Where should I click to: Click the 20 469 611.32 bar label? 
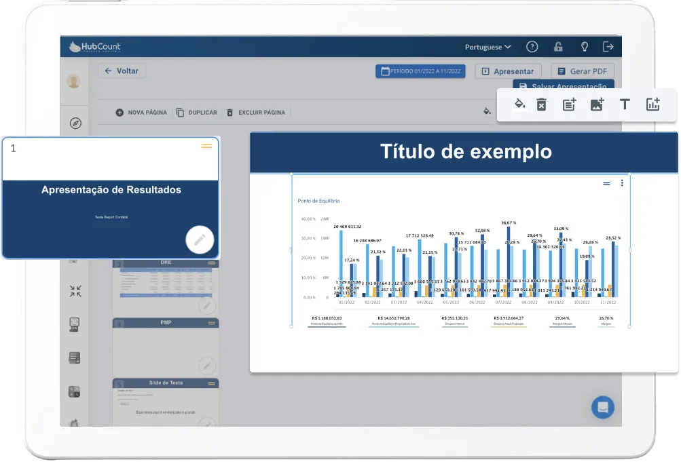click(x=348, y=227)
